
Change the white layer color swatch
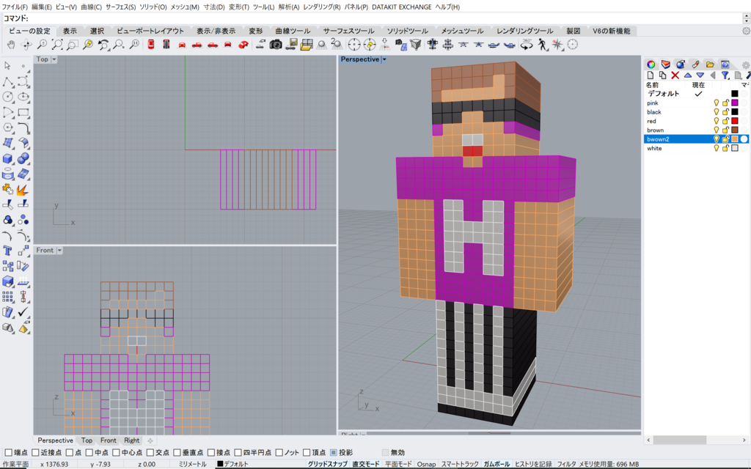coord(735,148)
